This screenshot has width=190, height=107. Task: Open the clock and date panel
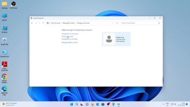coord(181,104)
